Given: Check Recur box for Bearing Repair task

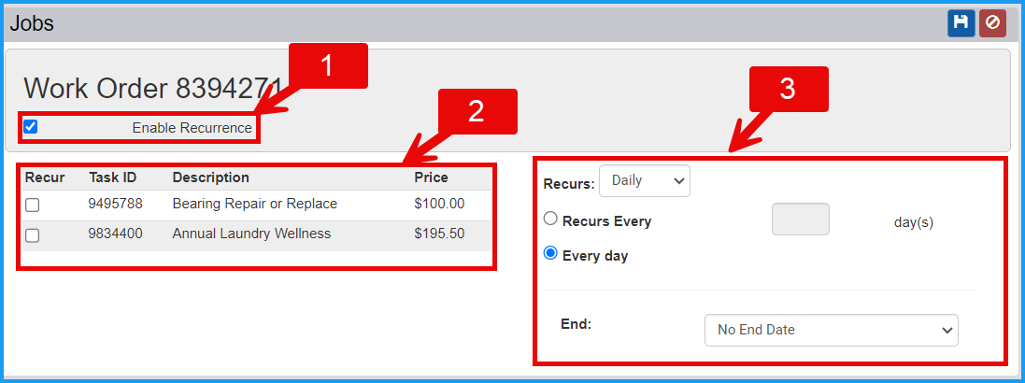Looking at the screenshot, I should click(x=32, y=206).
